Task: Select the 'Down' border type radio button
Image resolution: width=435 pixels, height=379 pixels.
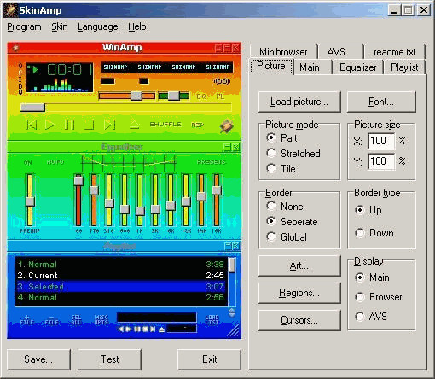Action: tap(360, 233)
